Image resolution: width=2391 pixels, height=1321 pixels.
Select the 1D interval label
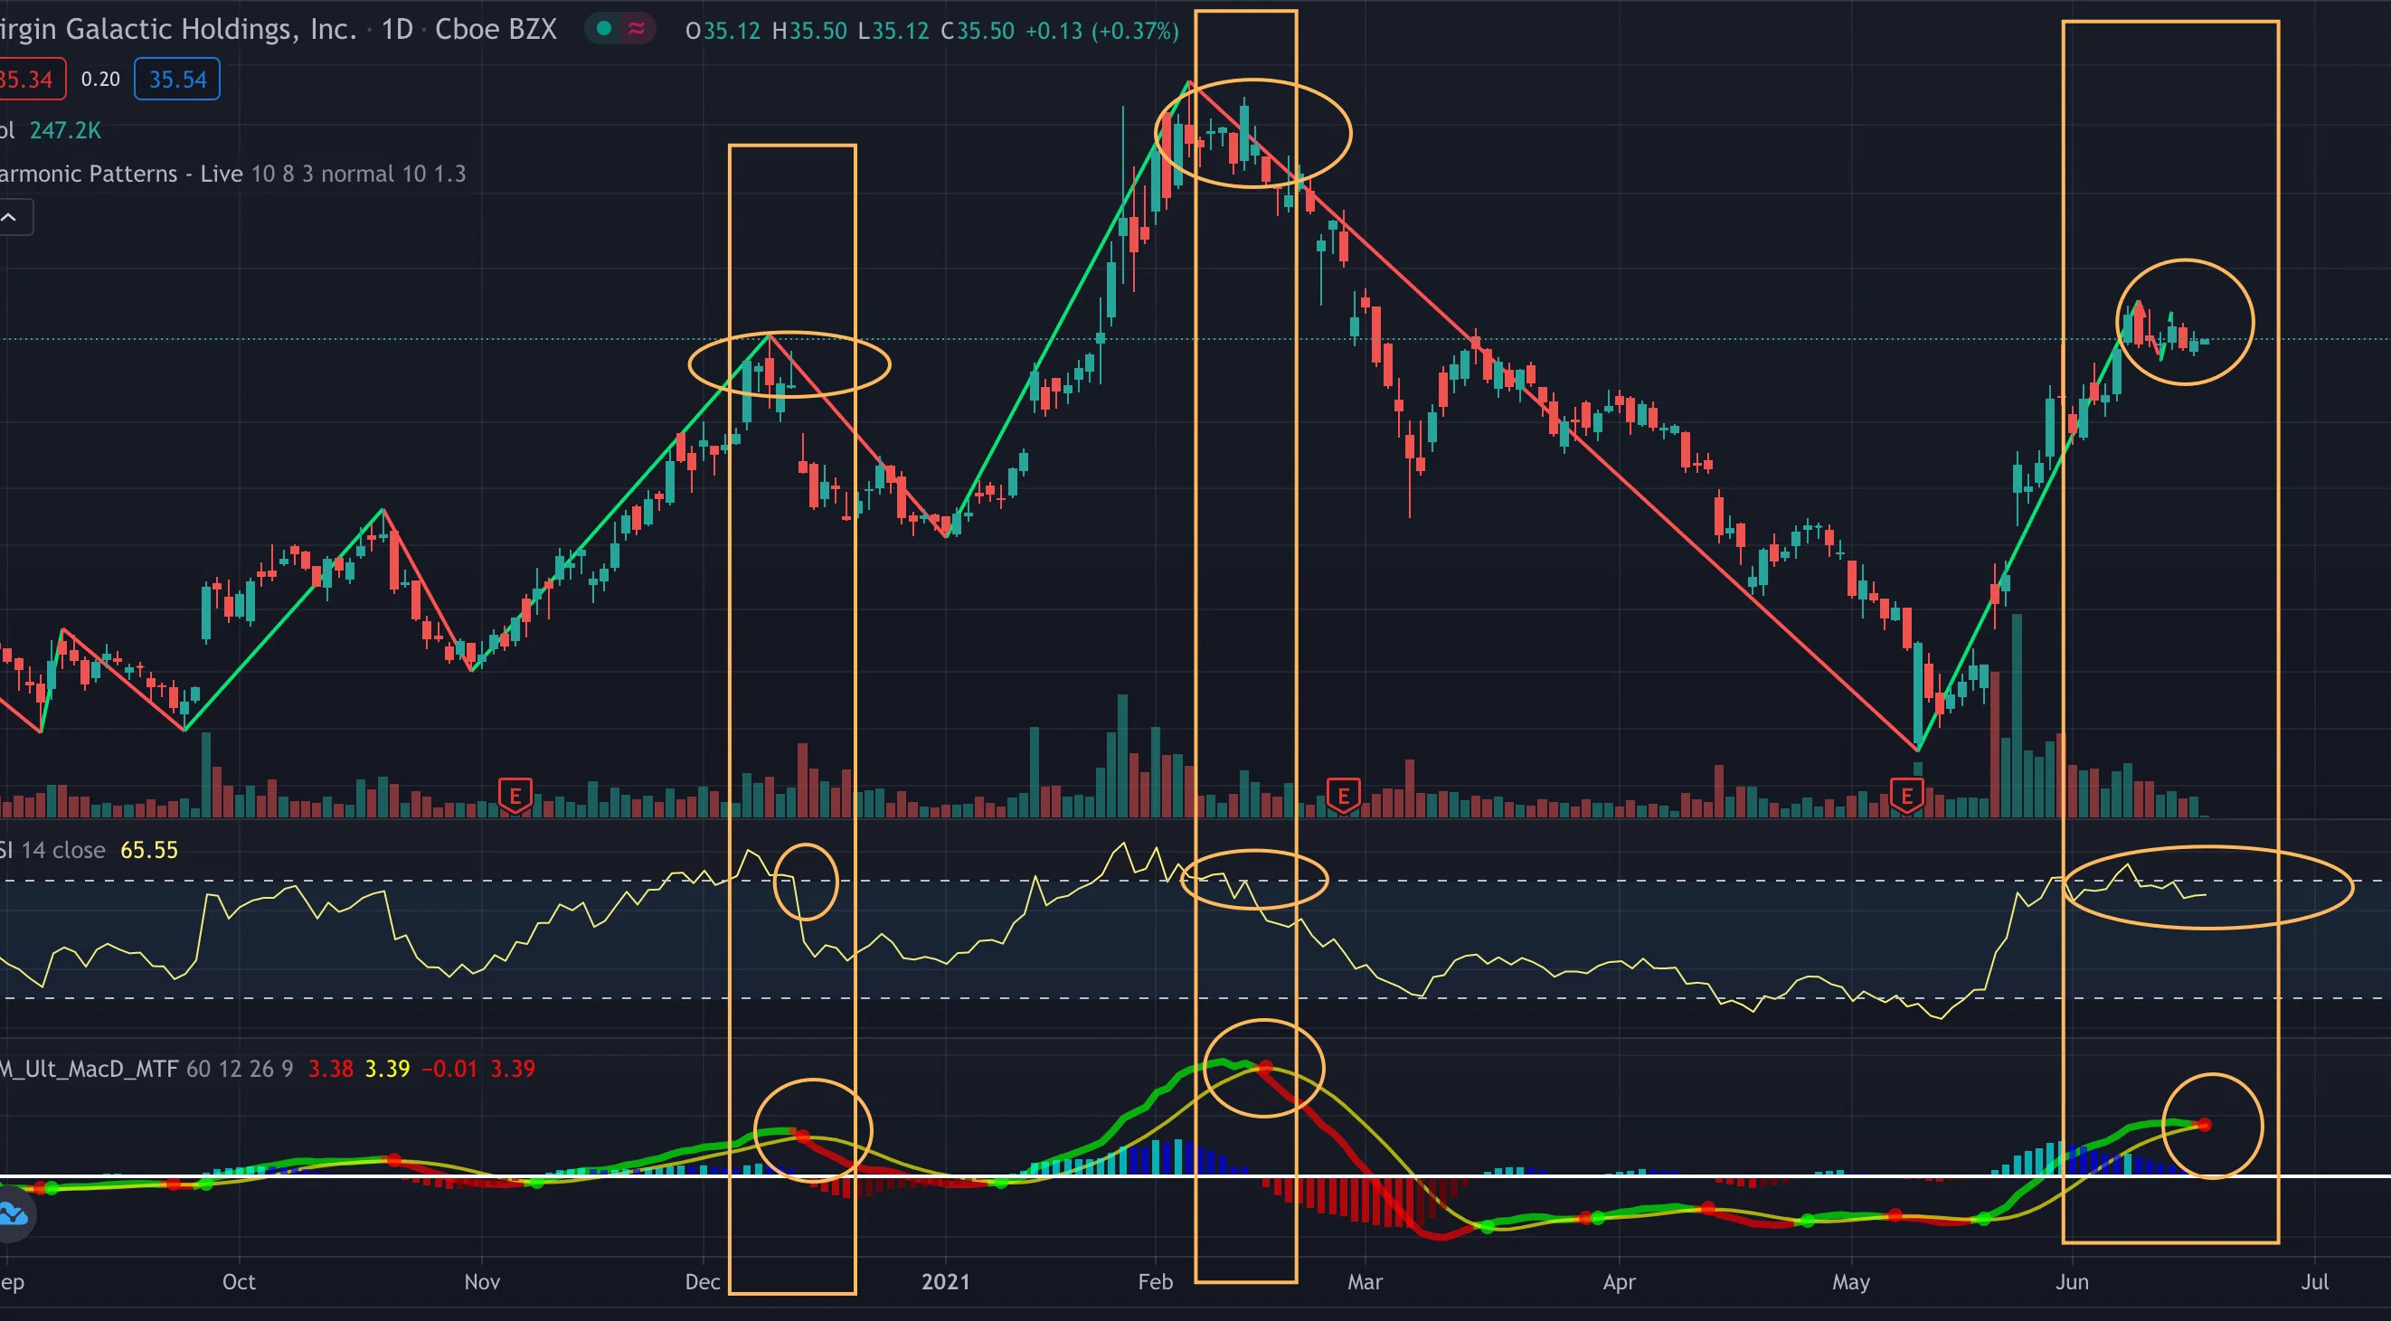click(x=397, y=30)
